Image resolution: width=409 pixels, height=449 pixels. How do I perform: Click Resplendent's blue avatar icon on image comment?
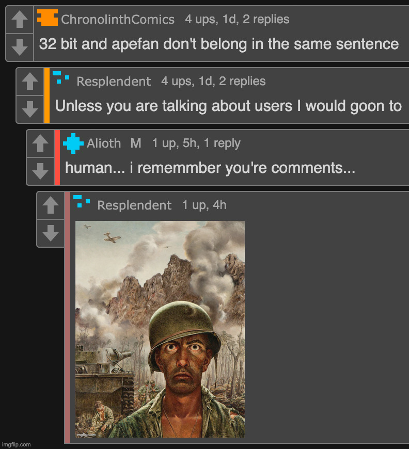pyautogui.click(x=81, y=201)
